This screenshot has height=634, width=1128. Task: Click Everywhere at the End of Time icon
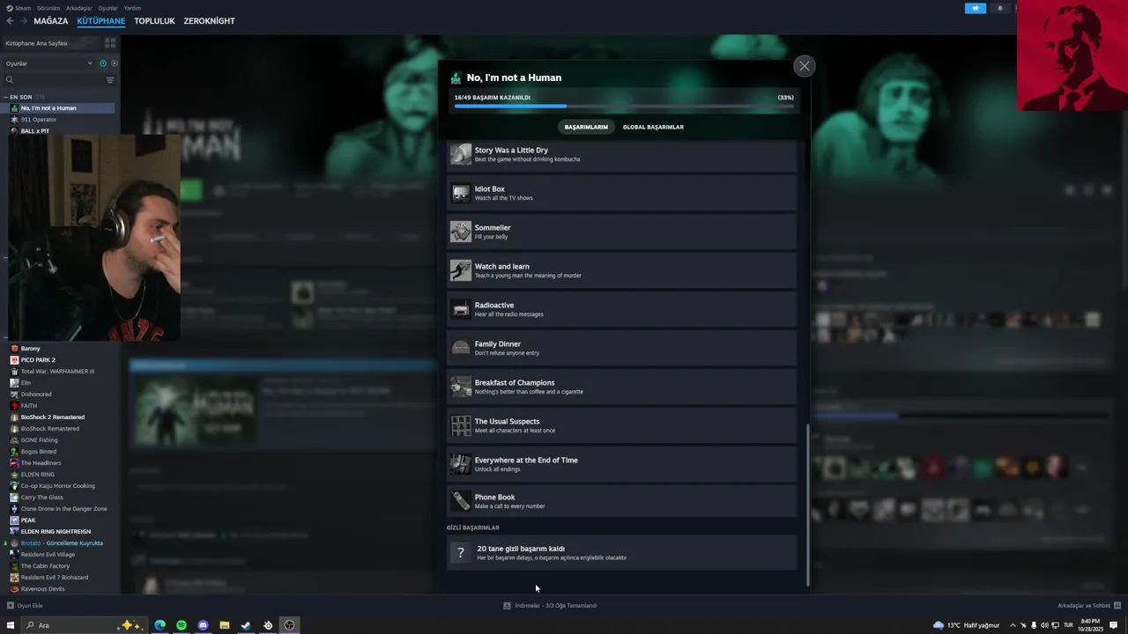461,464
